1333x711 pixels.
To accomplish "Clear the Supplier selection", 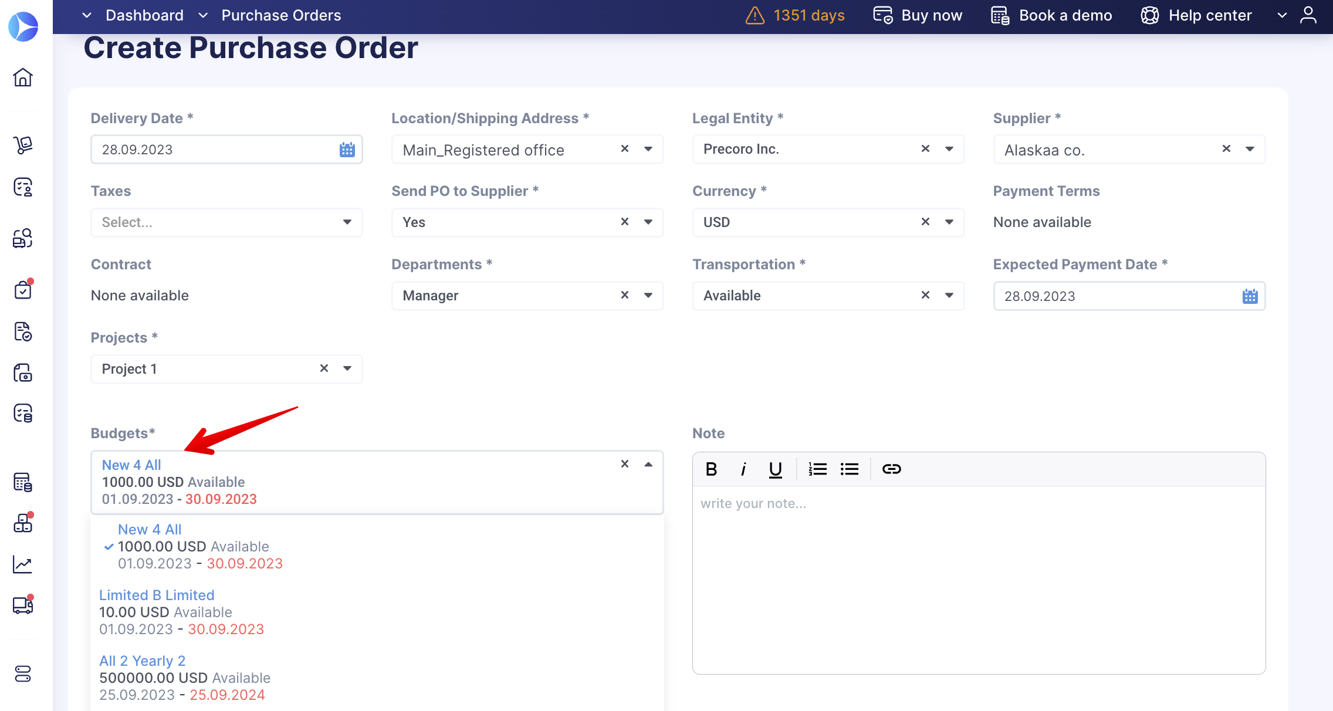I will tap(1226, 149).
